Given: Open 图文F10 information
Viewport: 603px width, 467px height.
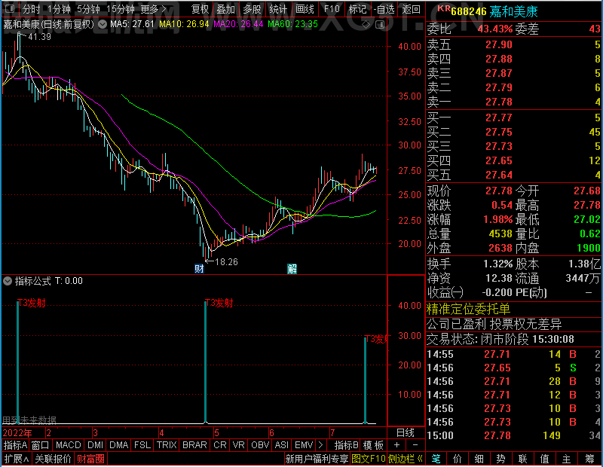Looking at the screenshot, I should click(369, 459).
